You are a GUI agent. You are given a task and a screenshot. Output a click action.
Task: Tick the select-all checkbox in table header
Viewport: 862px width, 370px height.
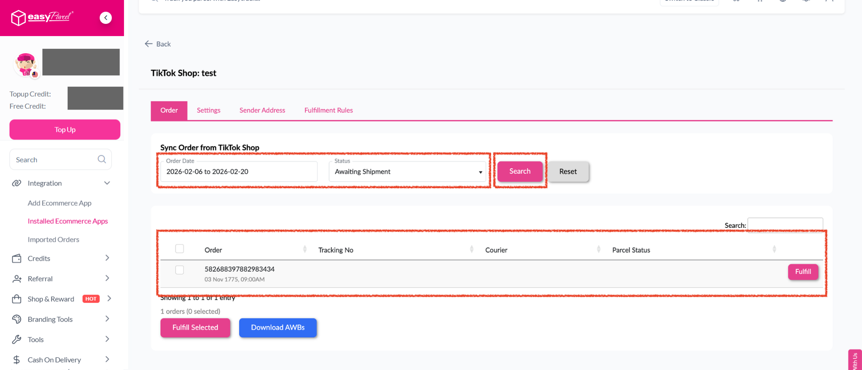coord(180,249)
